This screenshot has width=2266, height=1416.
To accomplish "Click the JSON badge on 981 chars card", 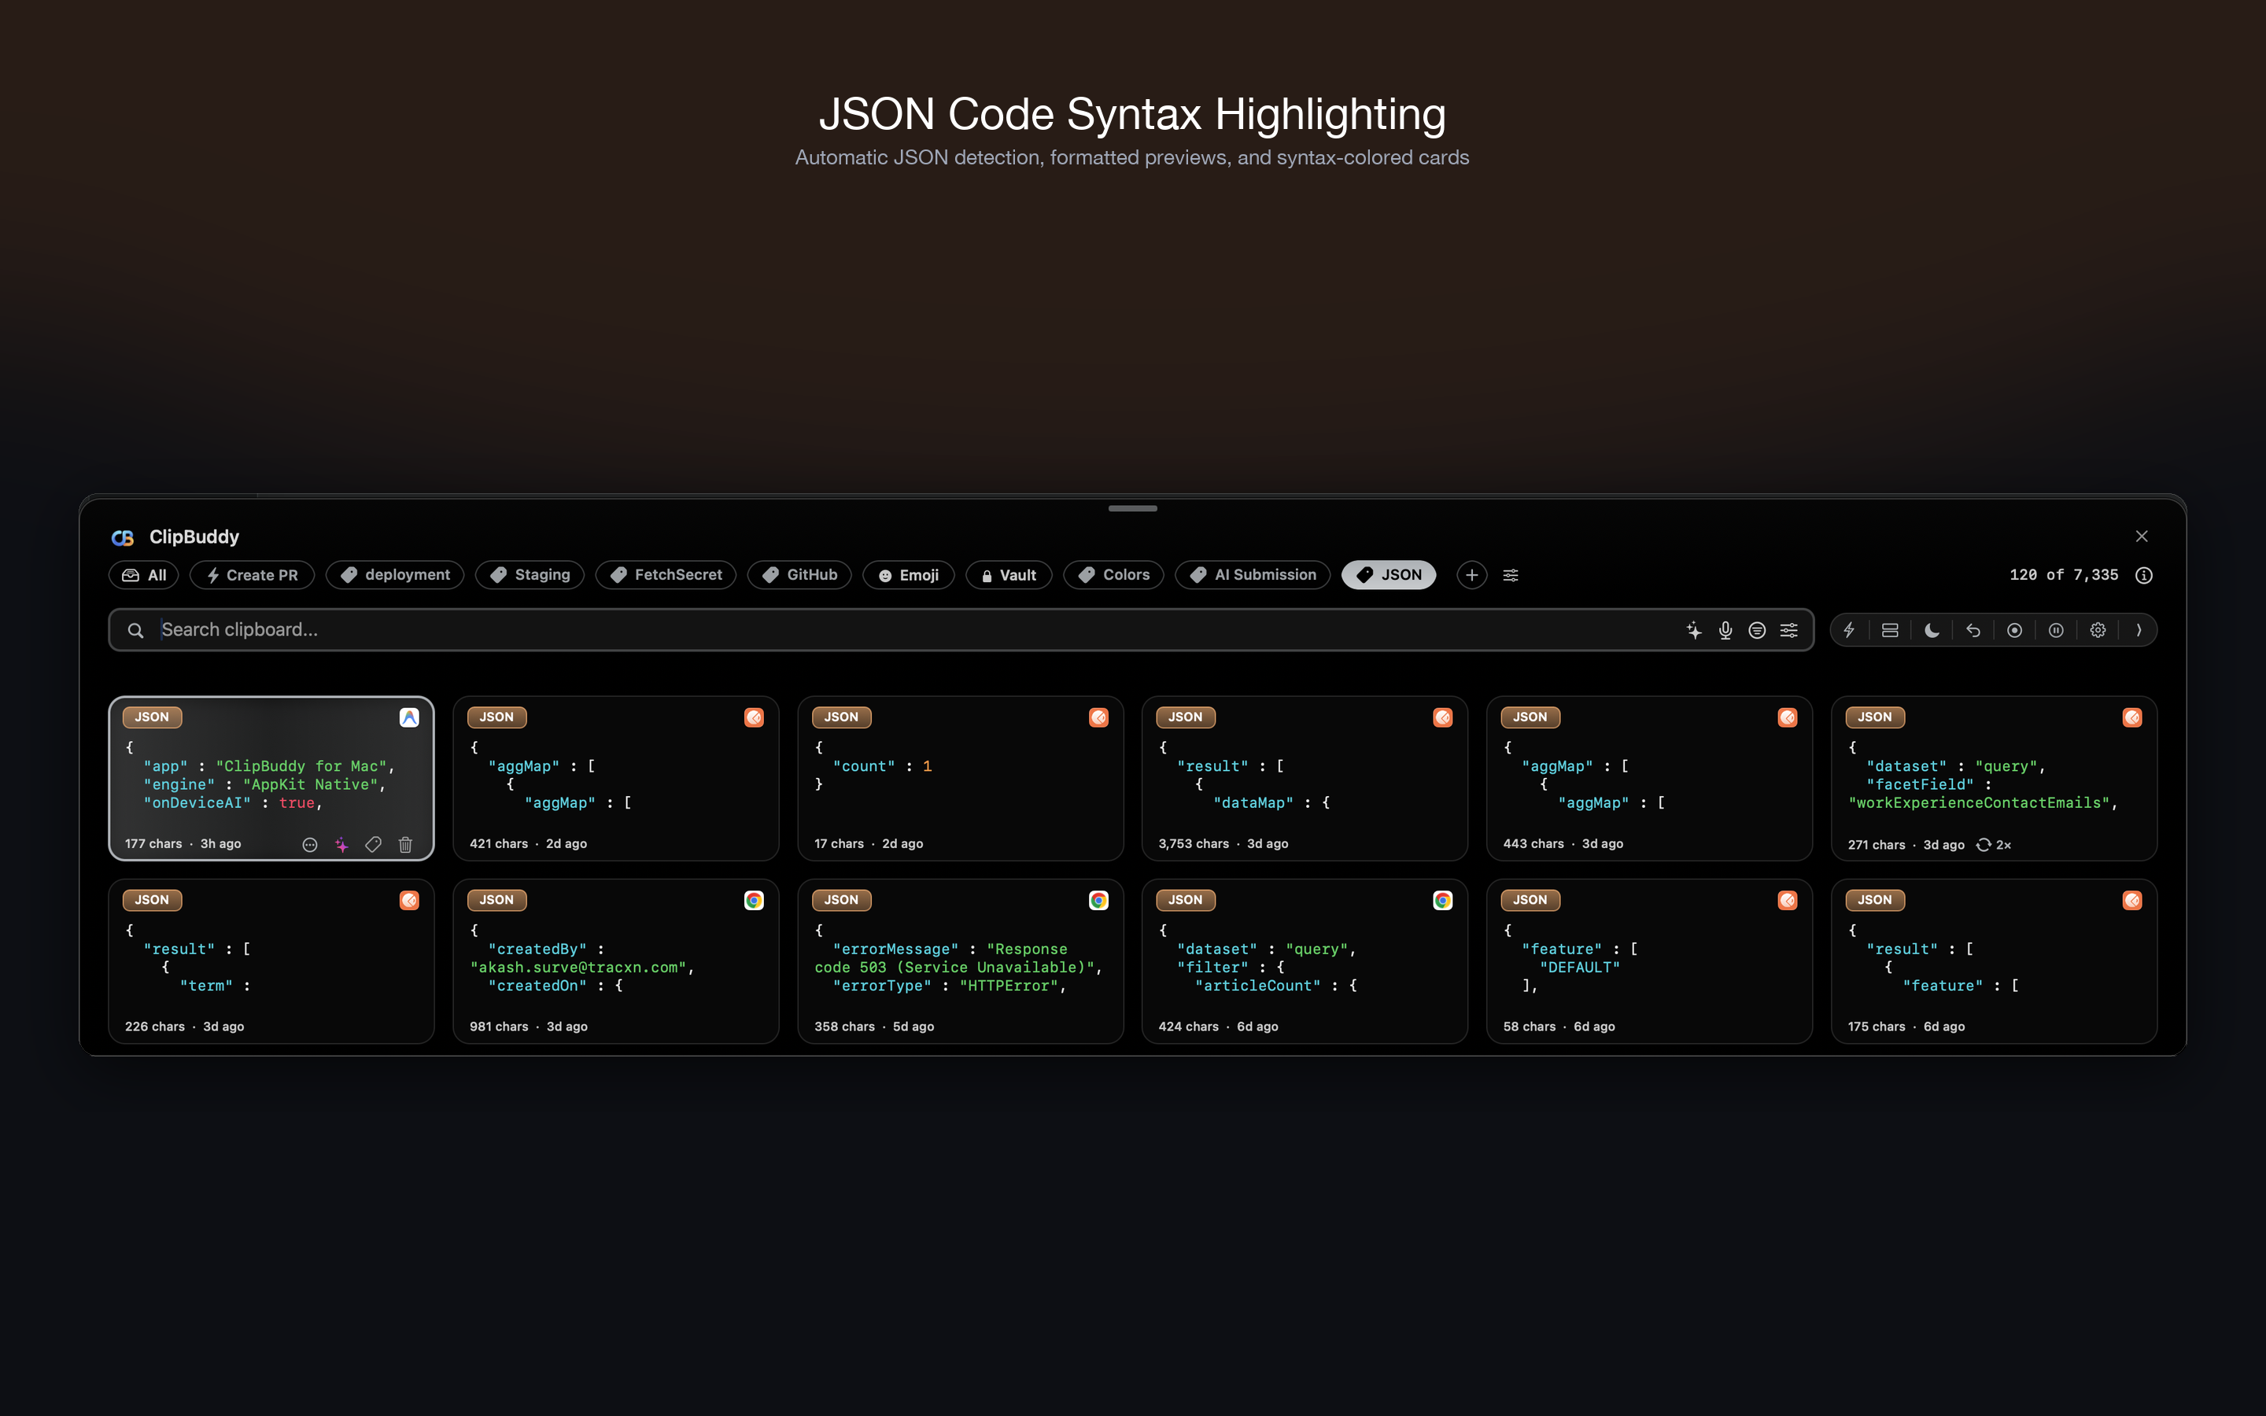I will (496, 900).
